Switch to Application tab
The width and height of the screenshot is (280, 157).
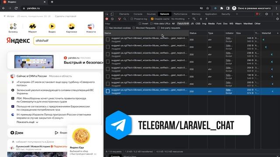click(211, 14)
